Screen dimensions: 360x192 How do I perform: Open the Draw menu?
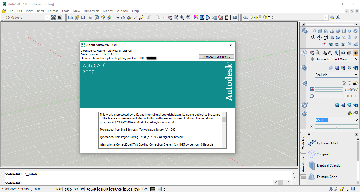click(x=76, y=11)
